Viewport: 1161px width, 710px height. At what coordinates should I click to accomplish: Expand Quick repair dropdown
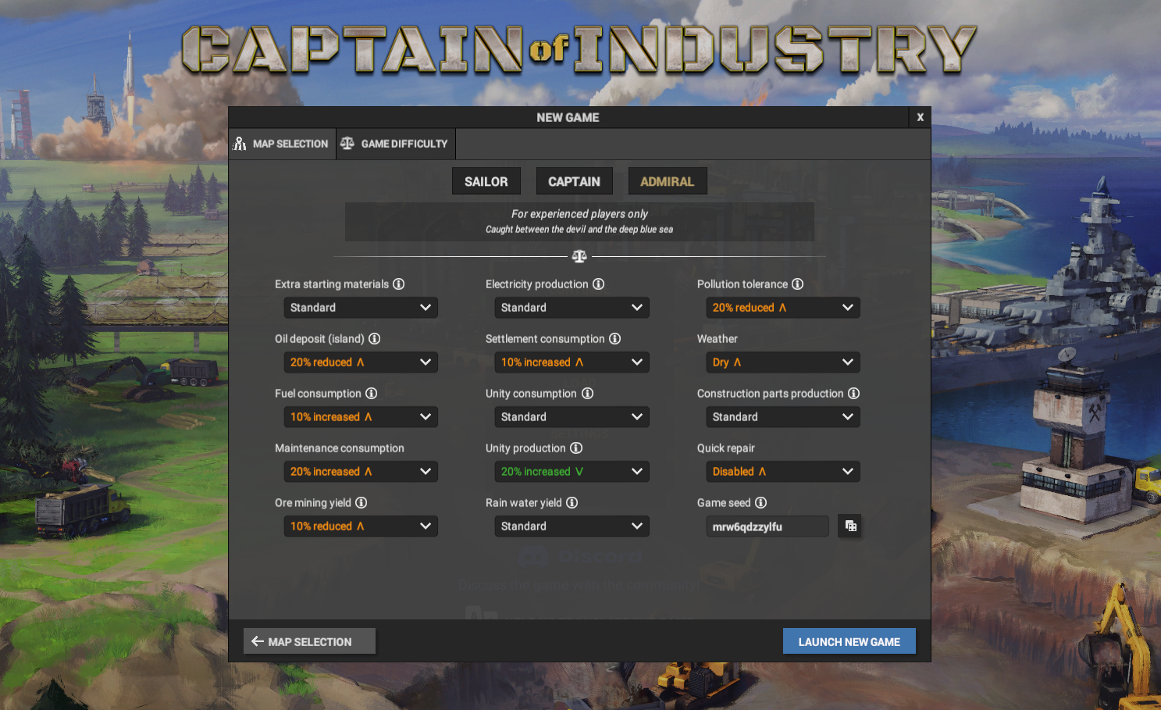tap(783, 472)
